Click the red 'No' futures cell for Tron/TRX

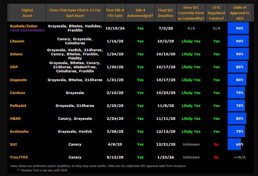216,157
